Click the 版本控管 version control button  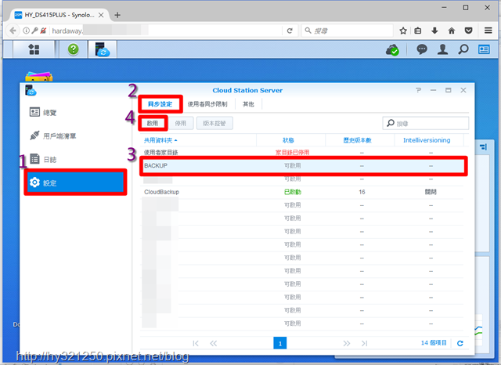[214, 124]
